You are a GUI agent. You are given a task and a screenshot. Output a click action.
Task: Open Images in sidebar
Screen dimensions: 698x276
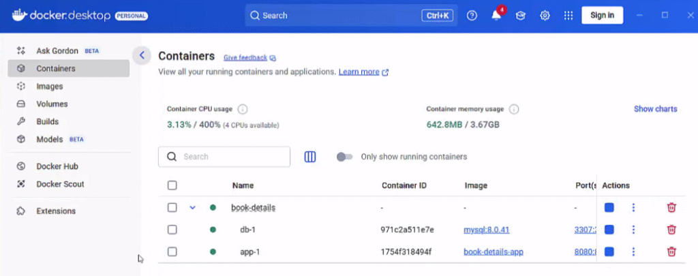pos(69,87)
